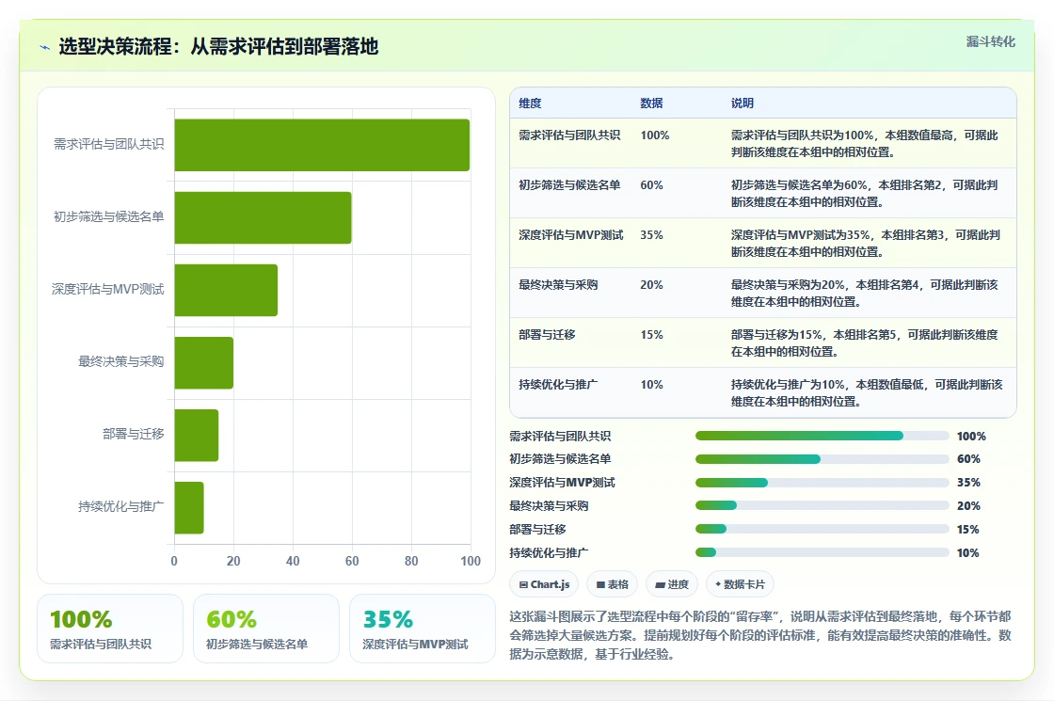Click the description mentioning 本组数值最低
The height and width of the screenshot is (701, 1054).
(x=867, y=392)
